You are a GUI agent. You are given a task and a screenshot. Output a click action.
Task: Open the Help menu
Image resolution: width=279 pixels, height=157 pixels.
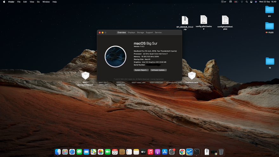pos(55,2)
